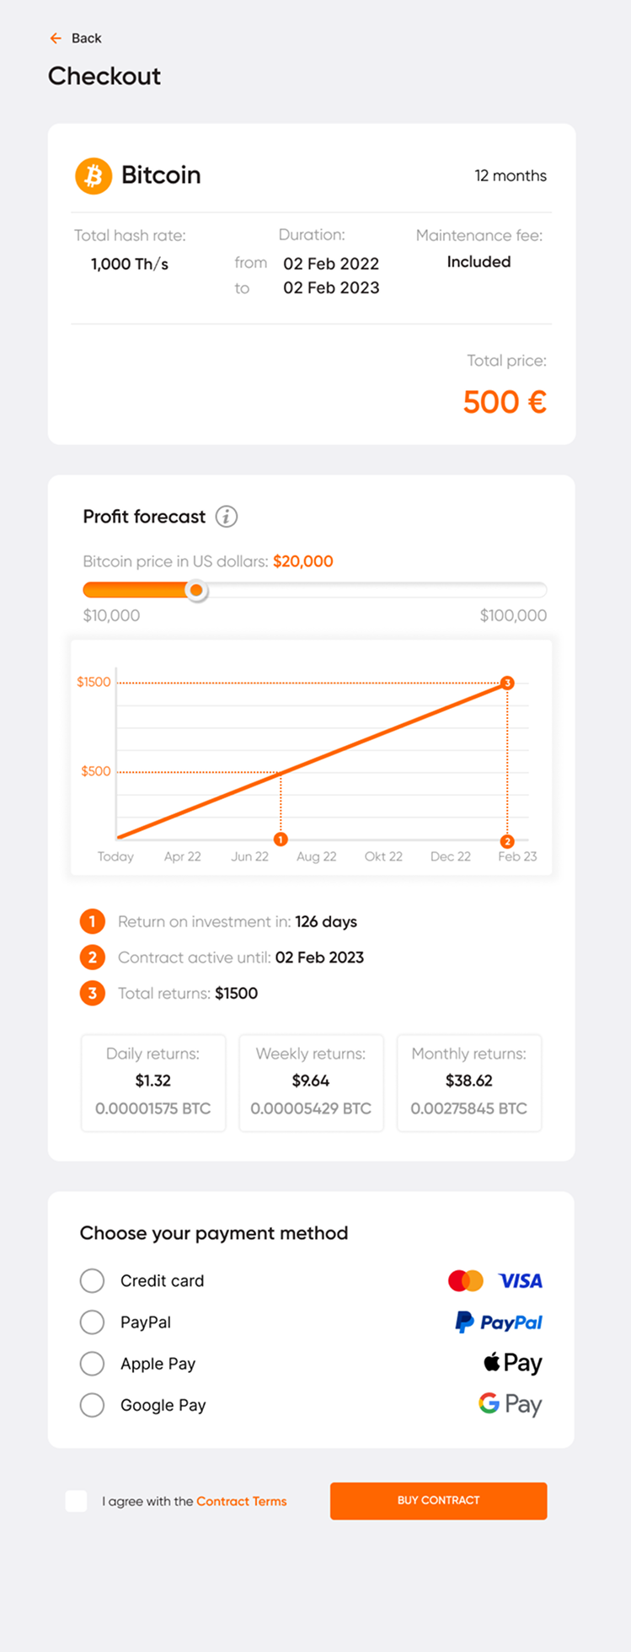
Task: Click the orange back arrow icon
Action: coord(56,38)
